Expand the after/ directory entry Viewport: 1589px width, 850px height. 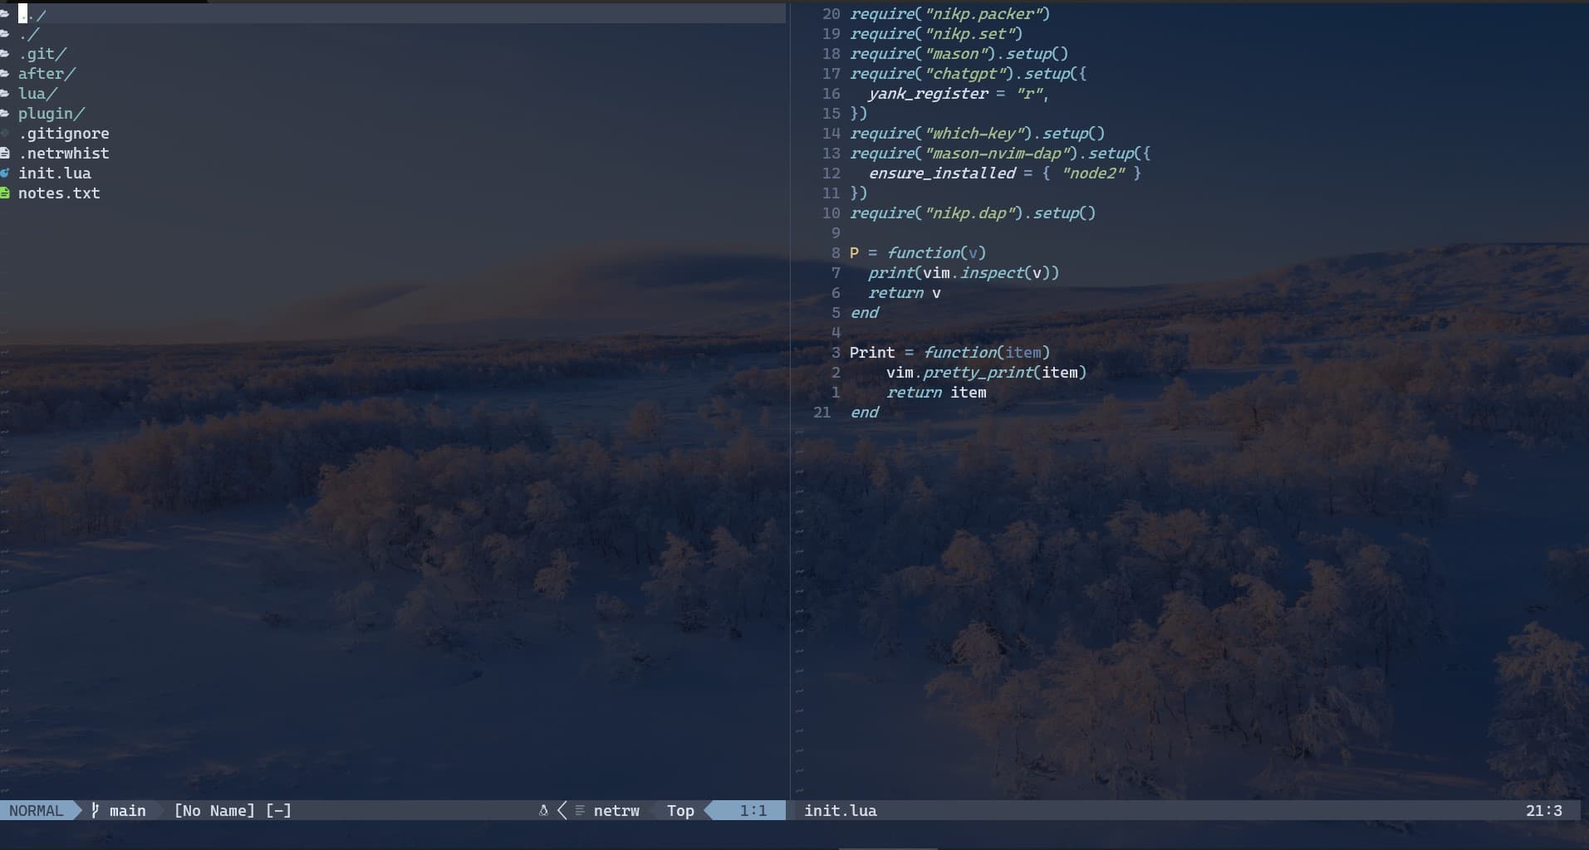[x=47, y=74]
